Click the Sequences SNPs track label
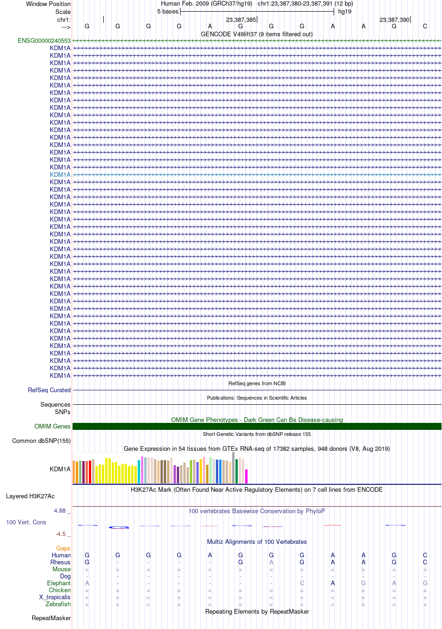 [x=55, y=408]
